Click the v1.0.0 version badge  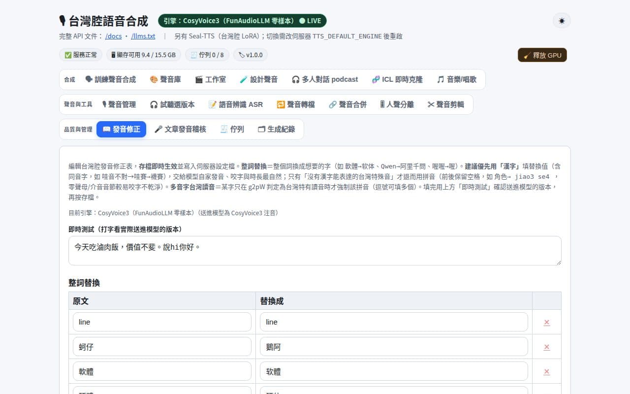251,55
